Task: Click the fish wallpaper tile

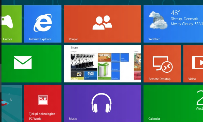Action: click(11, 103)
